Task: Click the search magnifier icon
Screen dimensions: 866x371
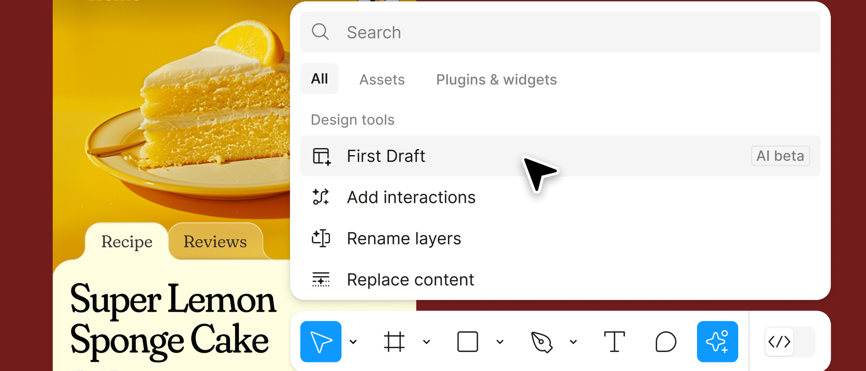Action: (320, 32)
